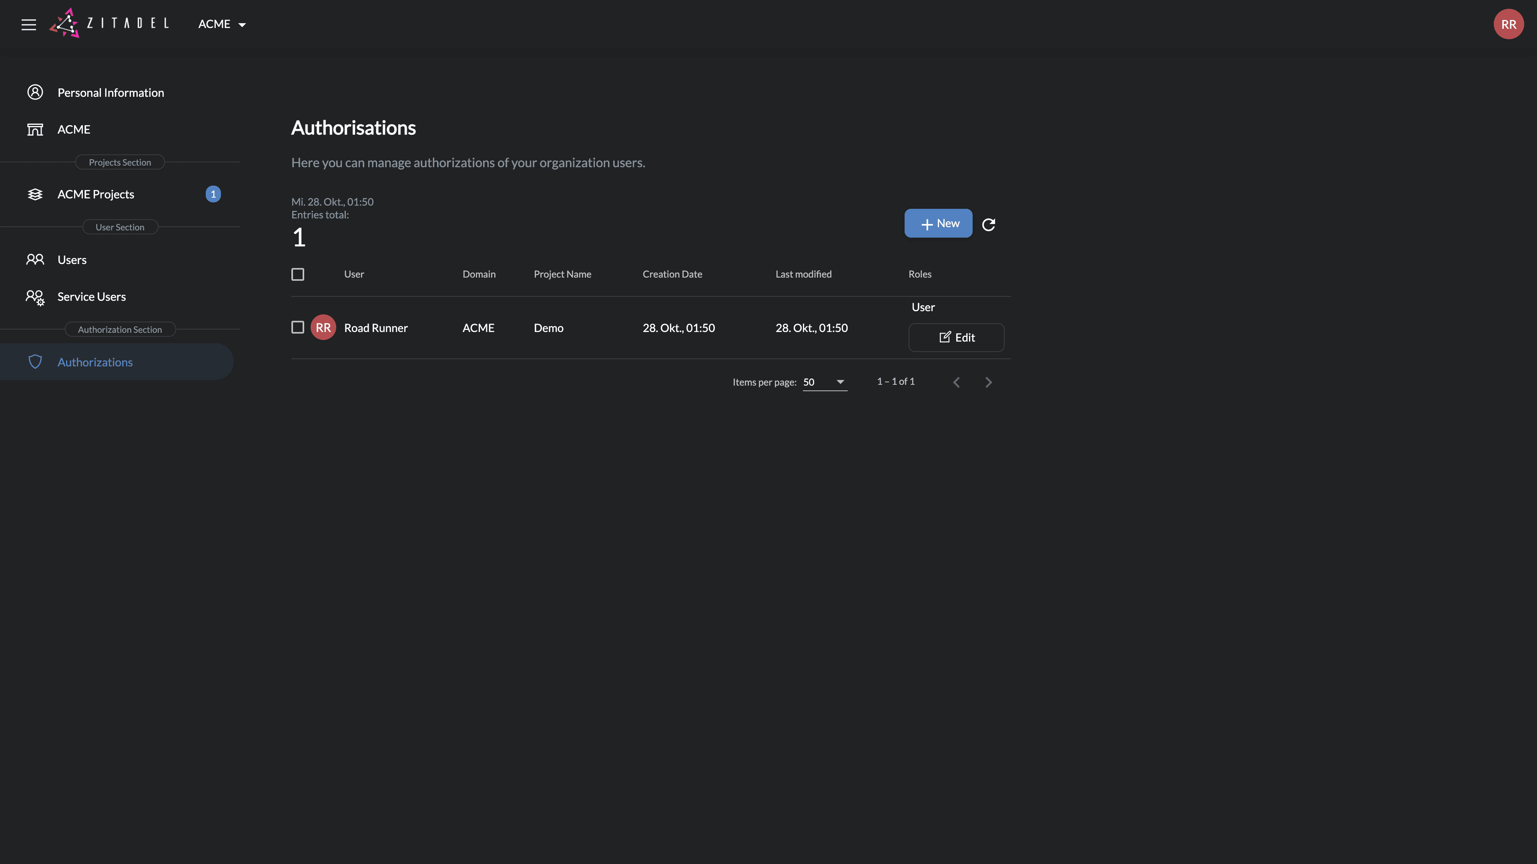The width and height of the screenshot is (1537, 864).
Task: Go to the previous page arrow
Action: click(x=956, y=382)
